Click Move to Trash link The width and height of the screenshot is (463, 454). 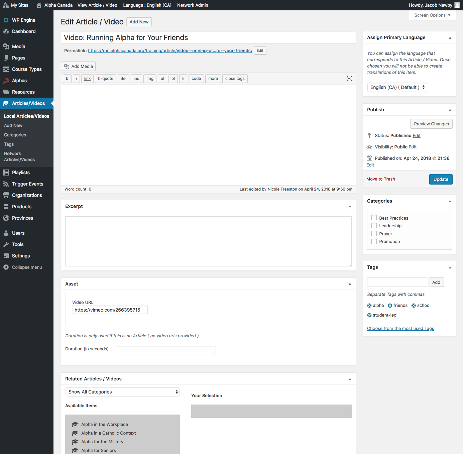pyautogui.click(x=380, y=179)
